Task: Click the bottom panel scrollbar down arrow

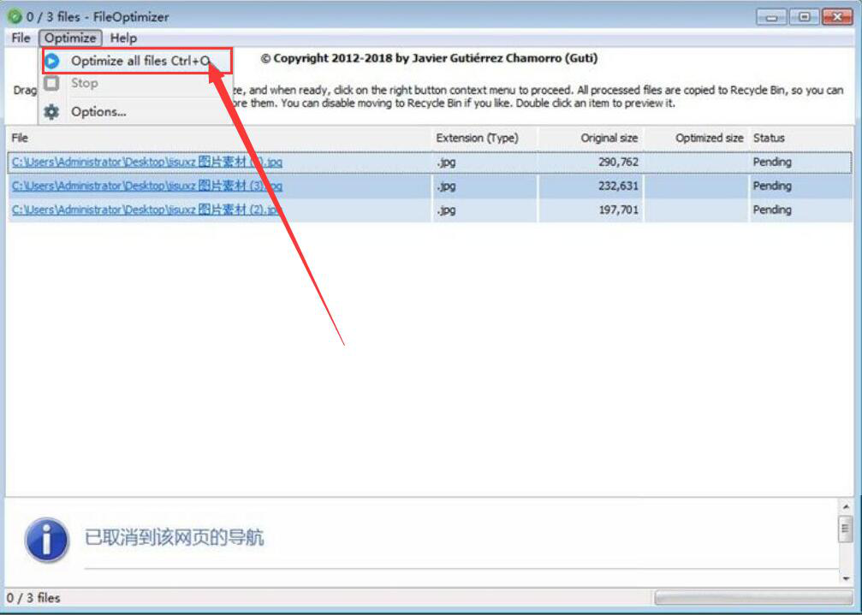Action: [846, 578]
